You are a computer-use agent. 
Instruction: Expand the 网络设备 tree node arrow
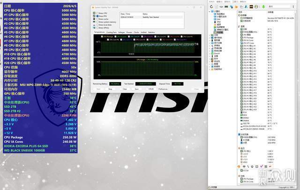[210, 51]
